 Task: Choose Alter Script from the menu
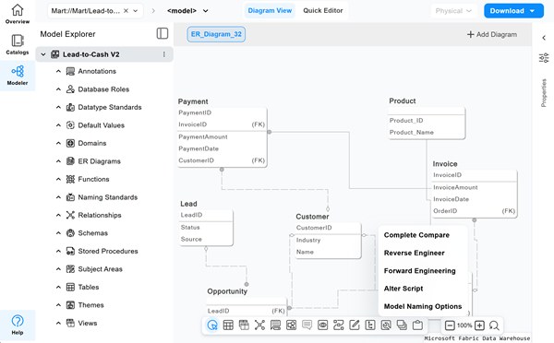[x=403, y=289]
